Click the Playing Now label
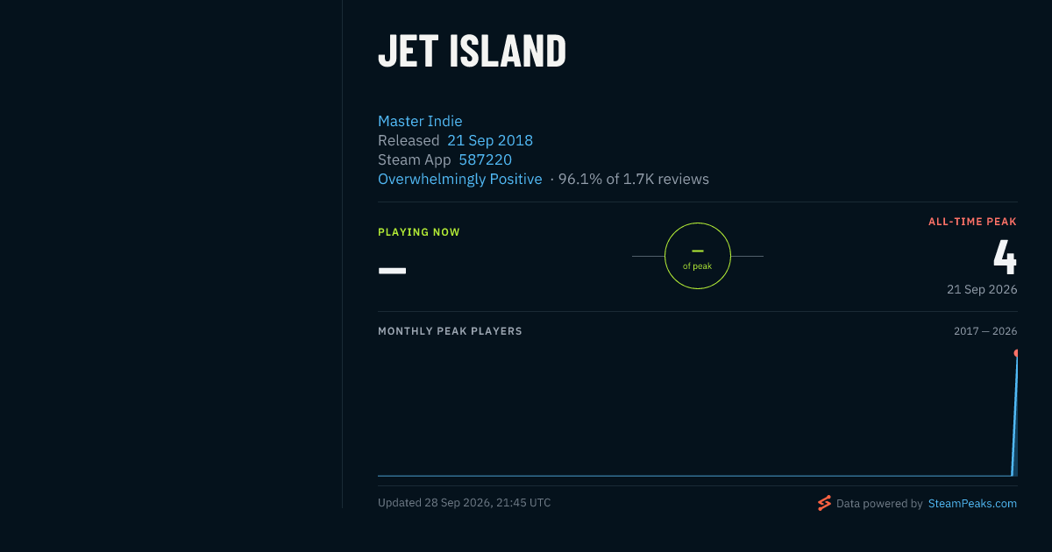 (419, 232)
